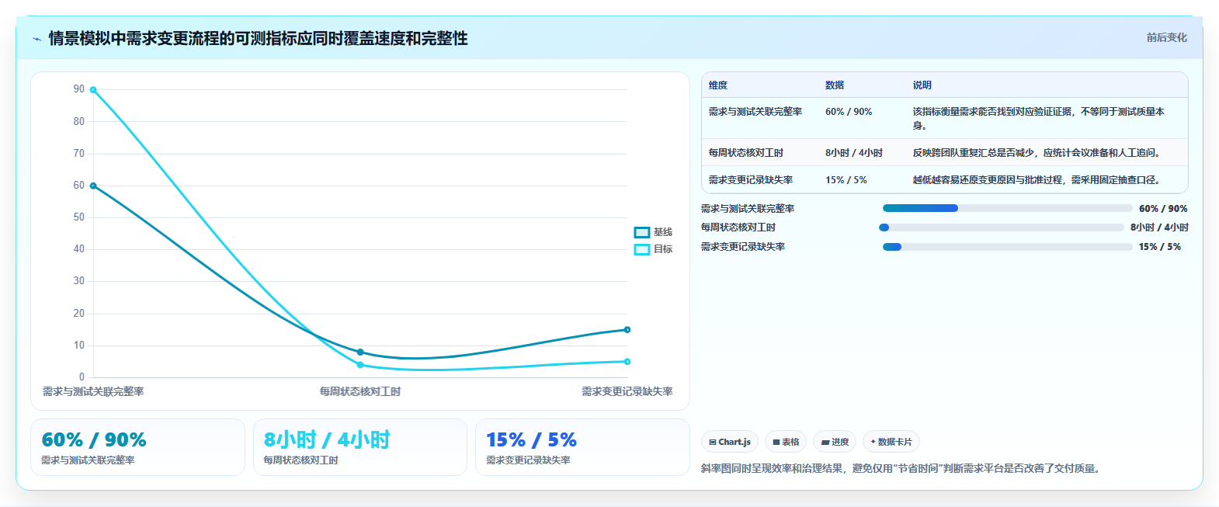Click the 维度 column header
This screenshot has width=1219, height=507.
tap(718, 85)
